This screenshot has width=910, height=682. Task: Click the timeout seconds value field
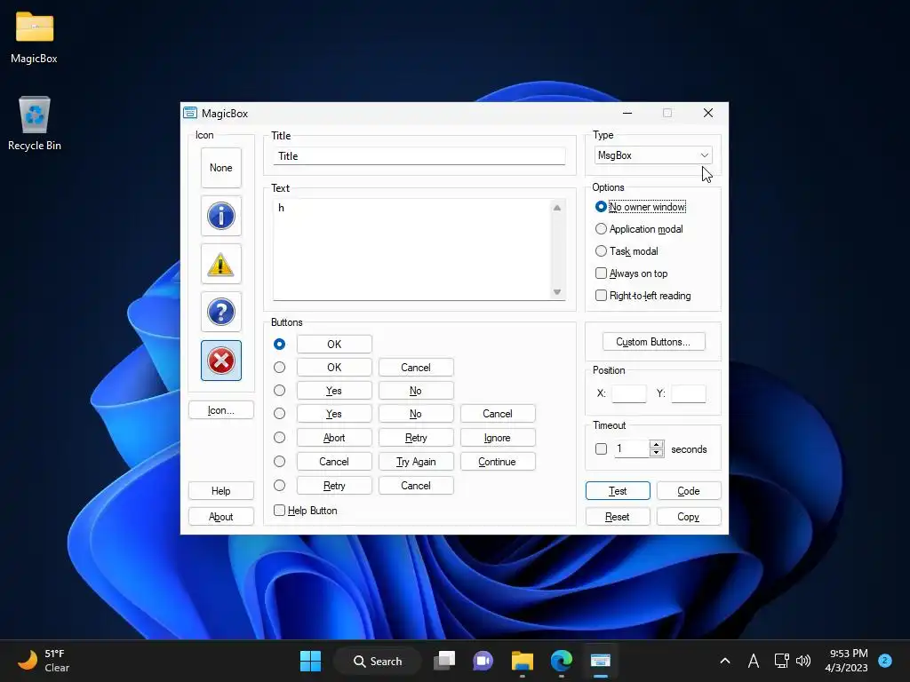(632, 448)
